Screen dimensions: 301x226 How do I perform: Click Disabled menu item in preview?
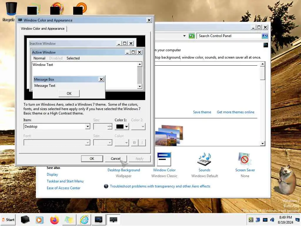56,58
